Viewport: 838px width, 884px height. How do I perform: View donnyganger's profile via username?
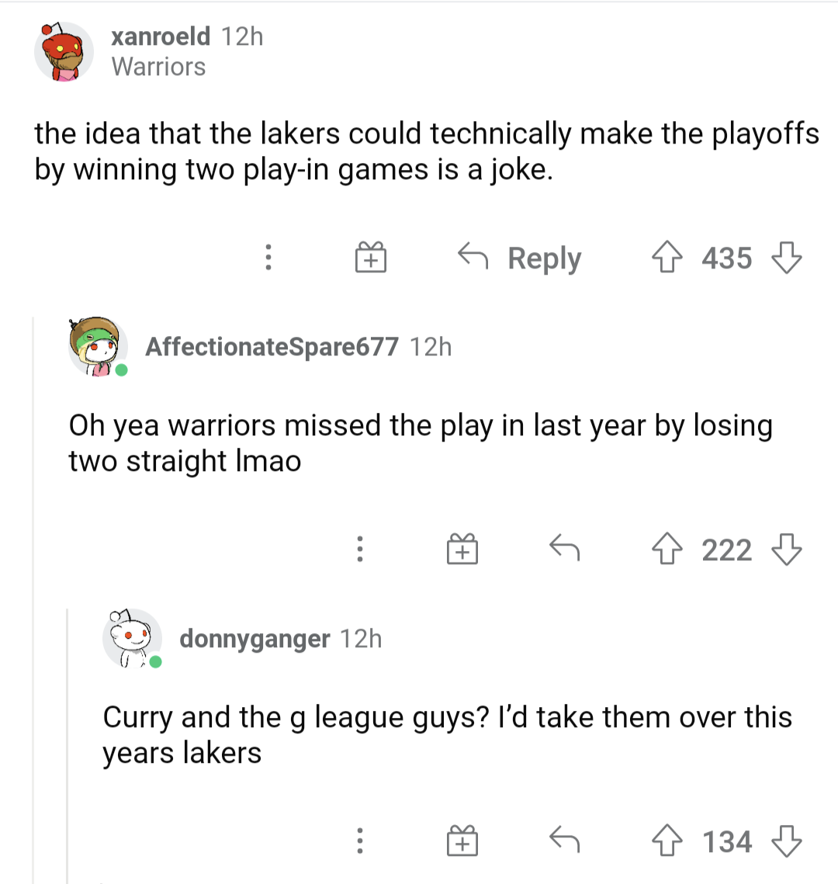[255, 639]
